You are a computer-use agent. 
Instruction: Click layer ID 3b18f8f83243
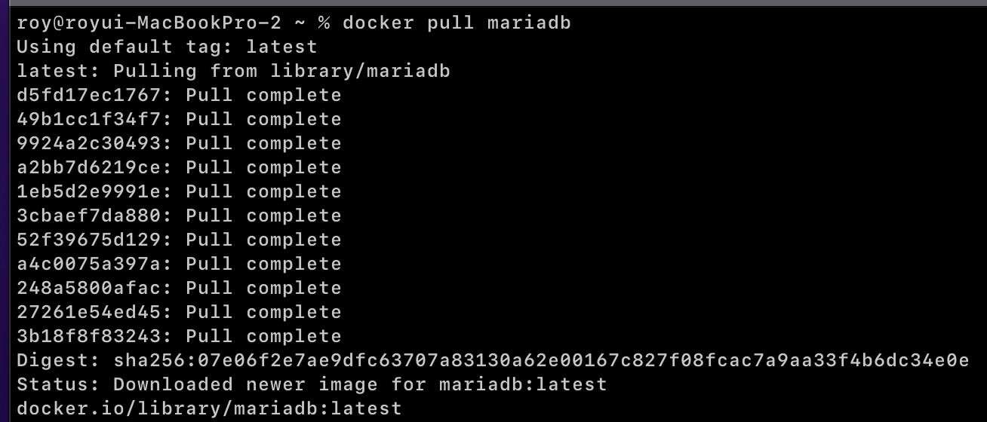pyautogui.click(x=89, y=336)
